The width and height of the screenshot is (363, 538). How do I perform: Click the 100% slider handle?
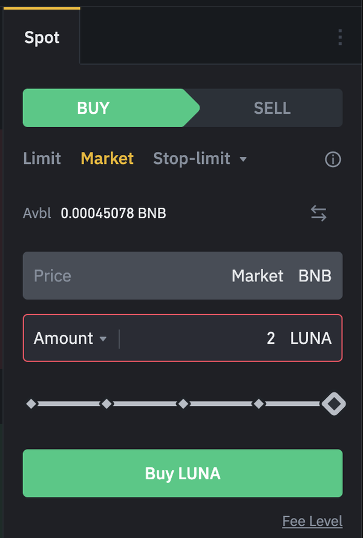pyautogui.click(x=333, y=404)
